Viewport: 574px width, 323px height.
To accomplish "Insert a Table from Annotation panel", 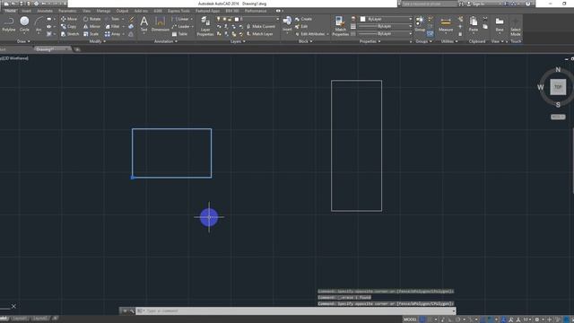I will [179, 34].
